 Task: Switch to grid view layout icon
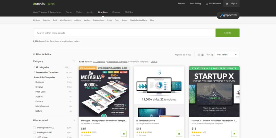click(x=202, y=55)
